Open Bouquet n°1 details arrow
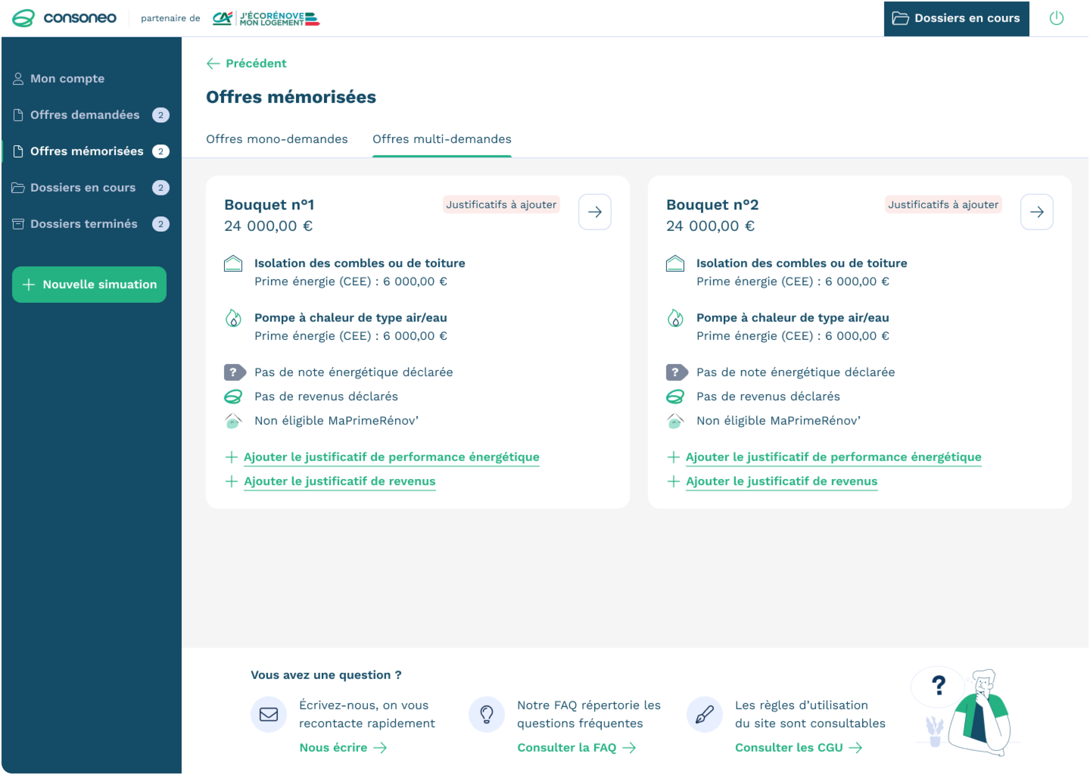The width and height of the screenshot is (1090, 775). click(x=594, y=212)
